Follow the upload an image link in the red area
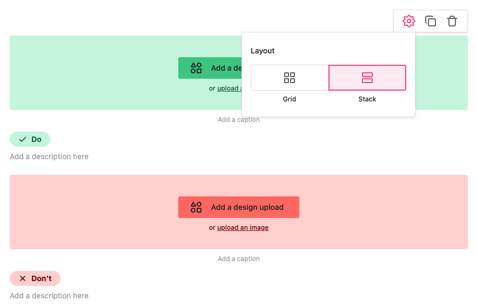Image resolution: width=477 pixels, height=307 pixels. [x=243, y=228]
